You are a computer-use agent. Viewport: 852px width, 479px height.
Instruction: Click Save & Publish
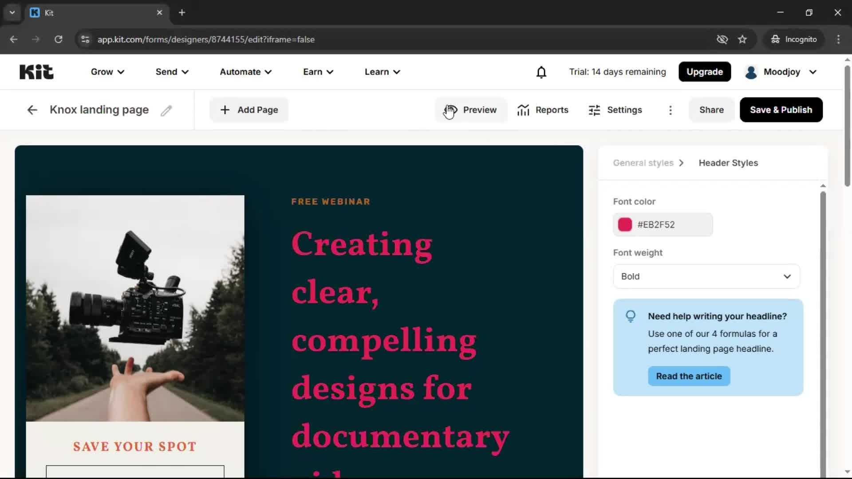781,110
